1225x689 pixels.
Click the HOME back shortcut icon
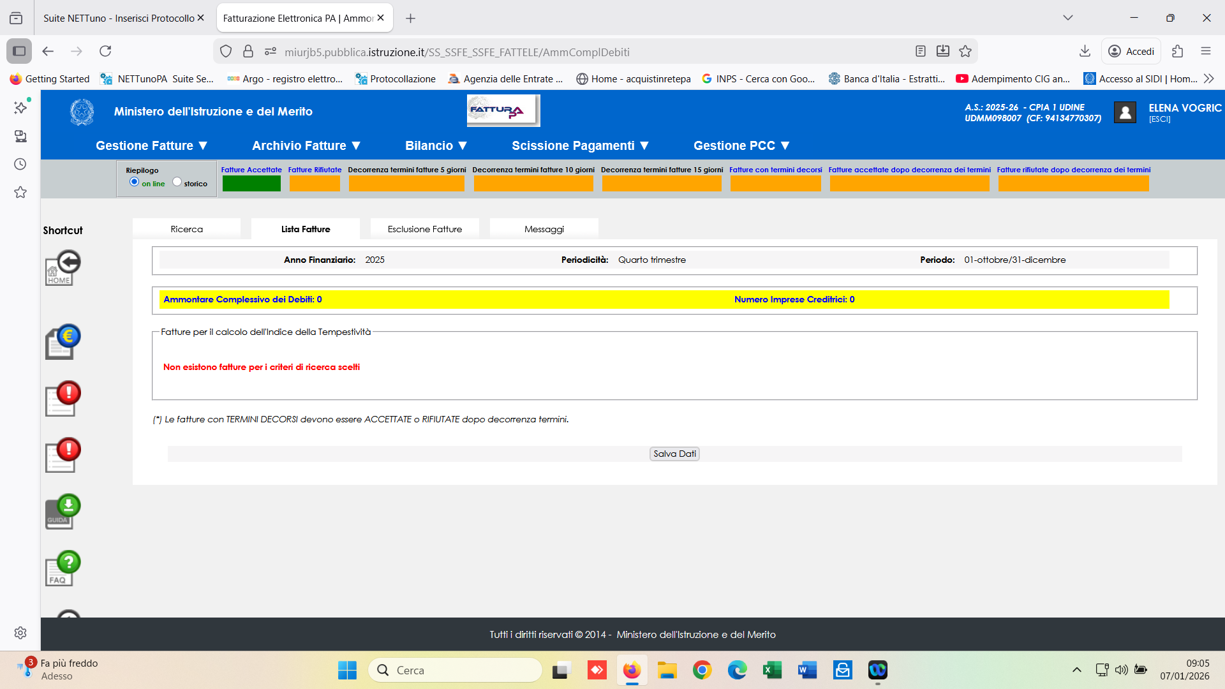click(63, 269)
